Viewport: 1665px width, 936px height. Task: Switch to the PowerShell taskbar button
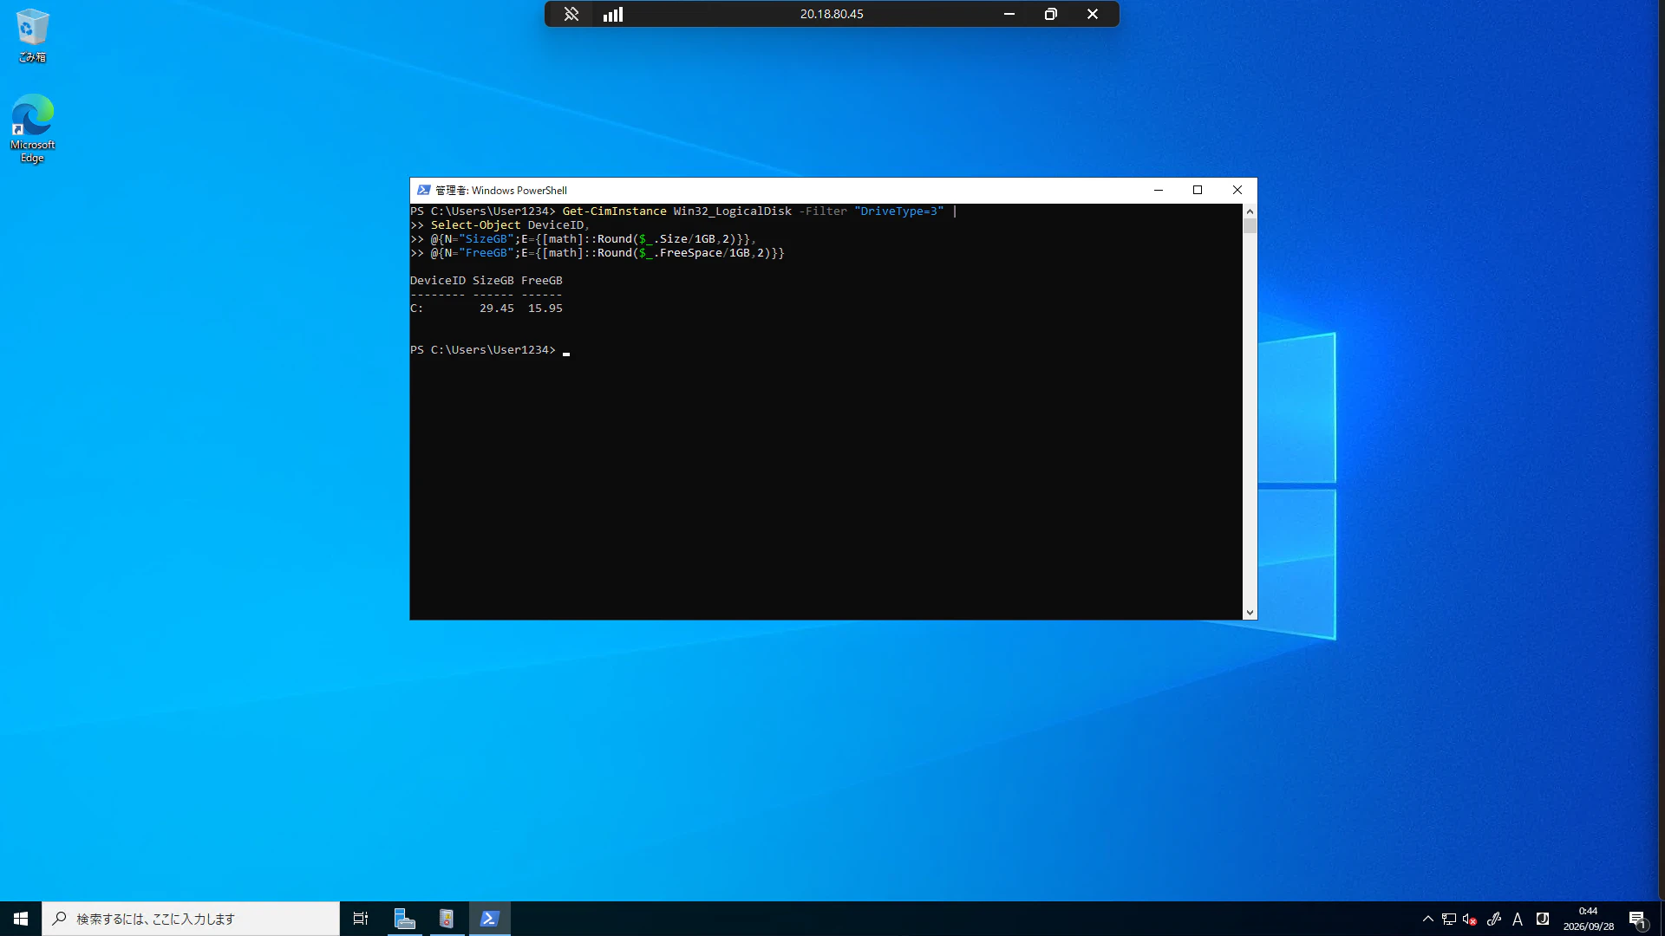point(489,919)
